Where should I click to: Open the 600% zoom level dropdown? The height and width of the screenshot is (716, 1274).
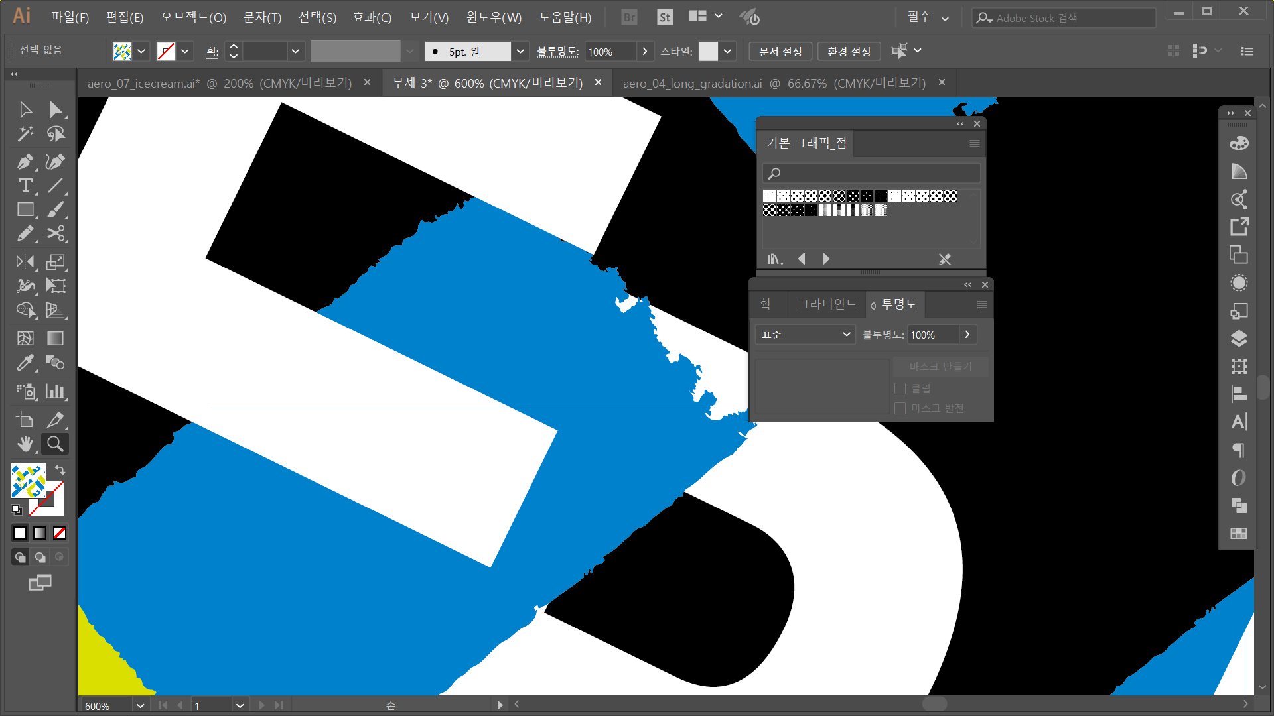140,706
